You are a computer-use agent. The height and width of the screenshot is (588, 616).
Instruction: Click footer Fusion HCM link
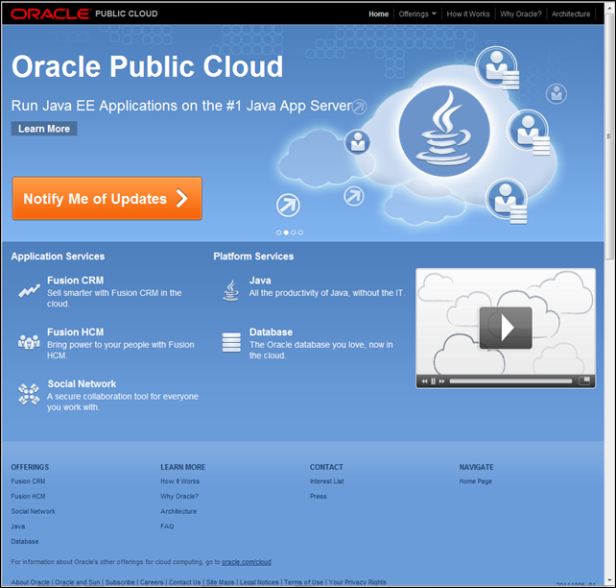(x=28, y=497)
